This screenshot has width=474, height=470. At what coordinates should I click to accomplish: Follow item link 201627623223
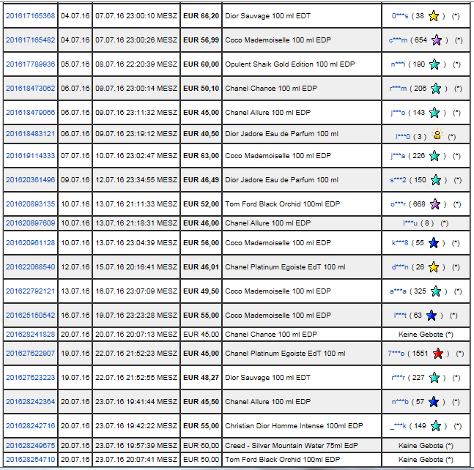point(31,377)
